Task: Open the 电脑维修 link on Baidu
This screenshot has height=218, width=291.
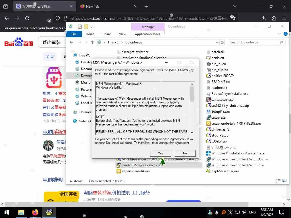Action: 53,180
